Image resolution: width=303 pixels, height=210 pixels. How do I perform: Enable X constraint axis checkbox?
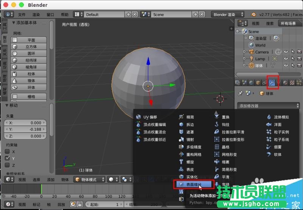(x=7, y=151)
